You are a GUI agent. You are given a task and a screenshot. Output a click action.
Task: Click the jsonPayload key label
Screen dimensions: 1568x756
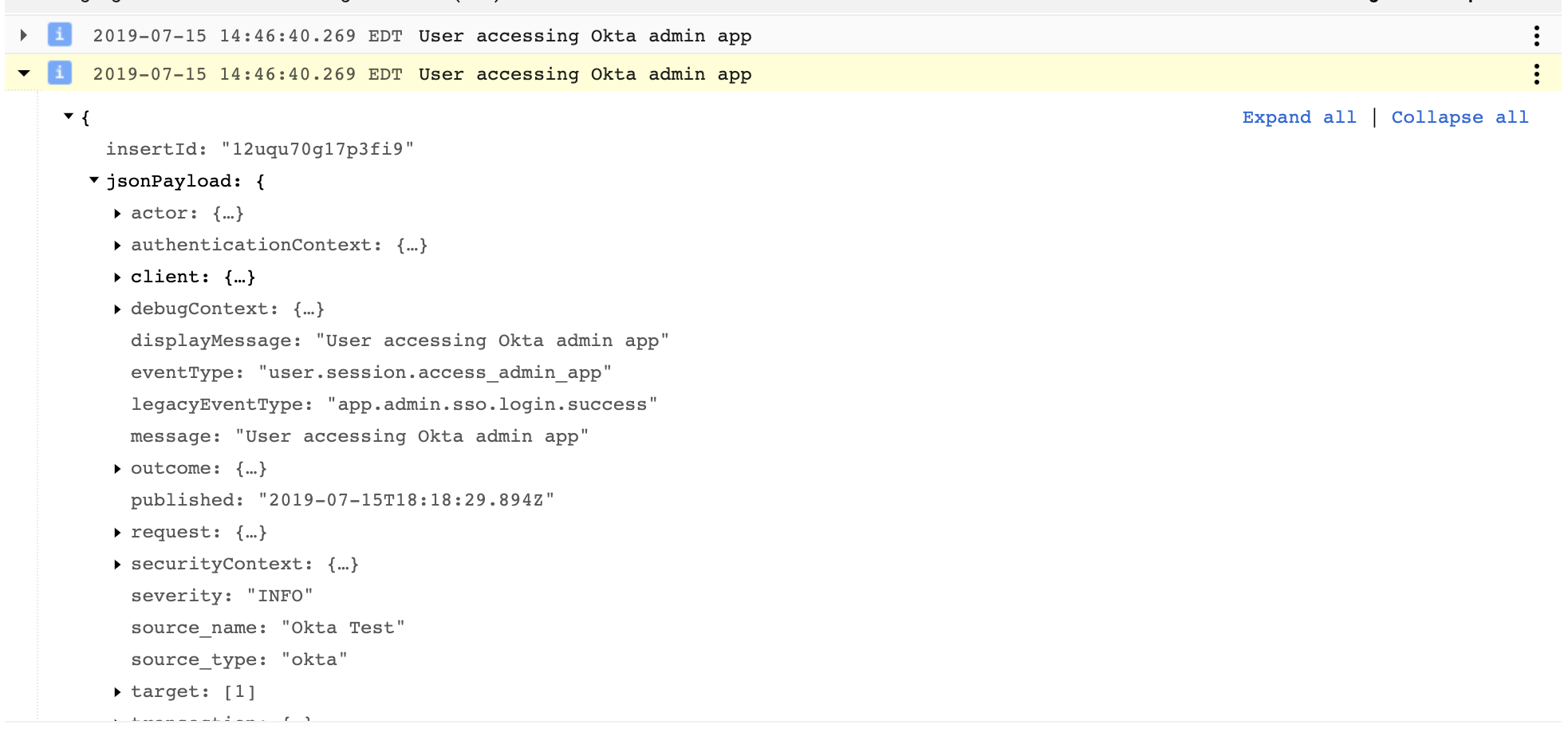(x=173, y=181)
